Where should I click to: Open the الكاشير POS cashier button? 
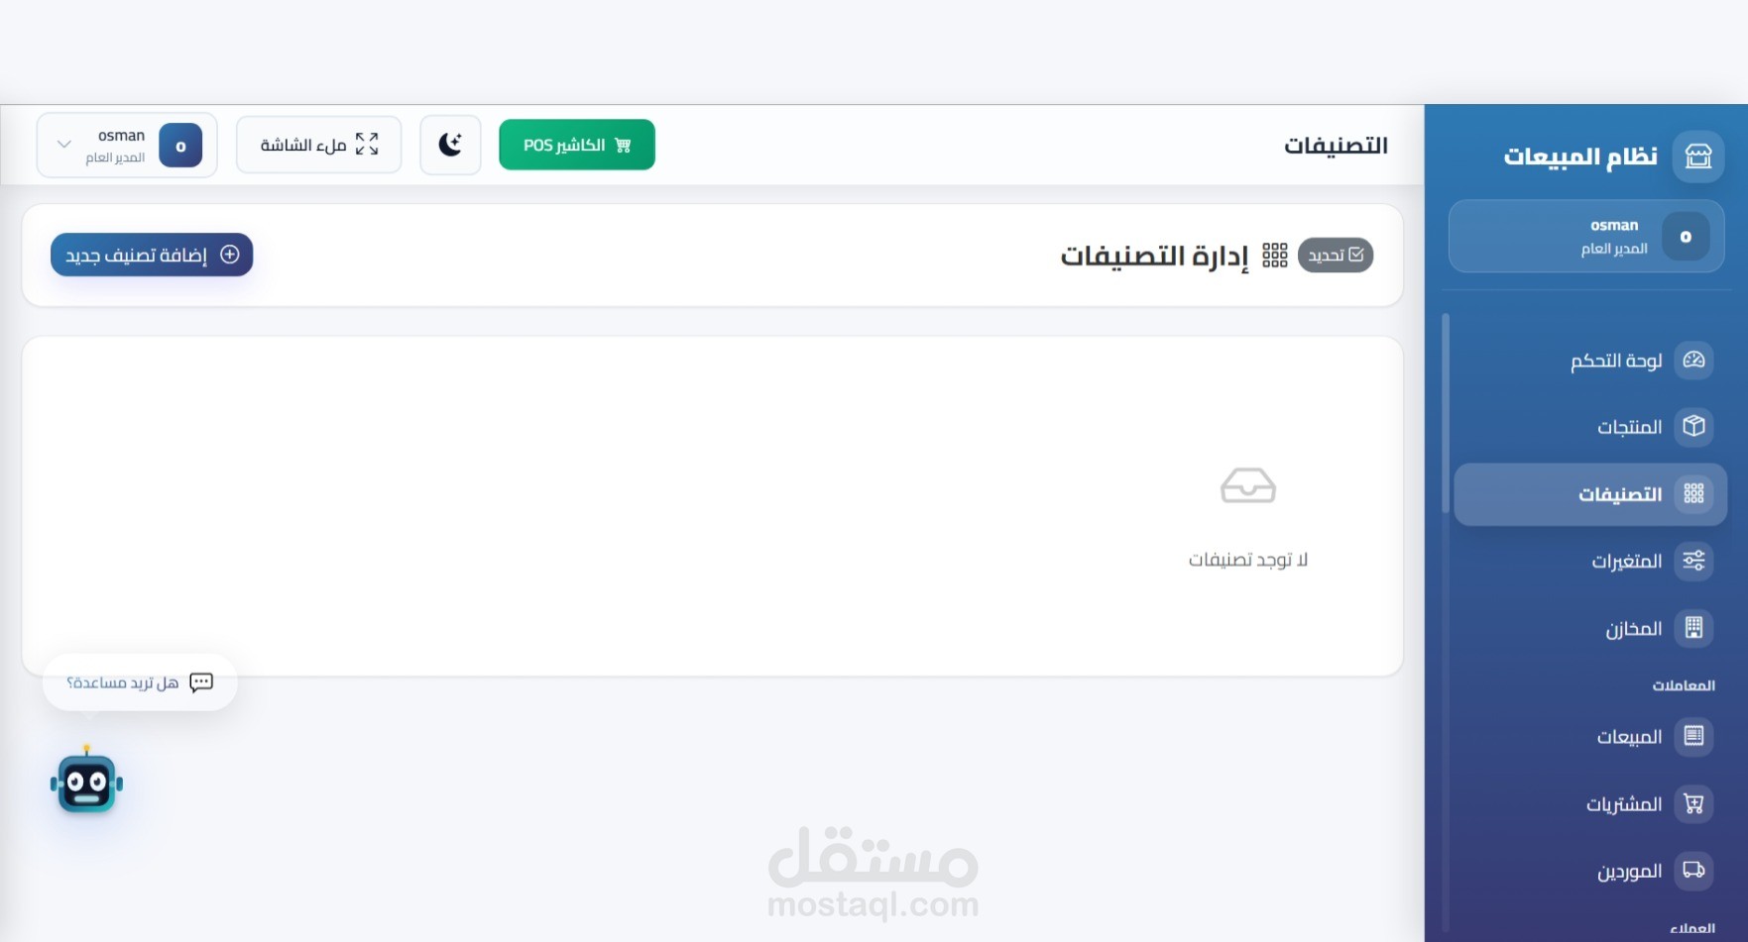click(577, 145)
